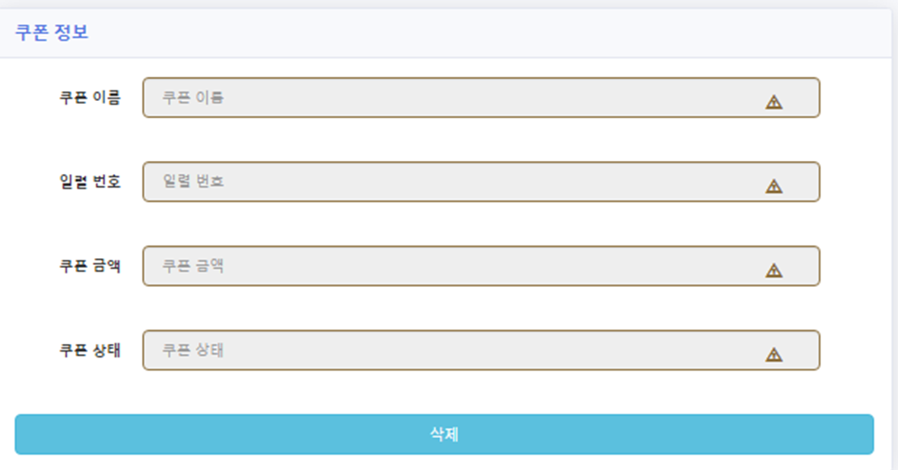
Task: Focus the 쿠폰 이름 input field
Action: click(x=481, y=98)
